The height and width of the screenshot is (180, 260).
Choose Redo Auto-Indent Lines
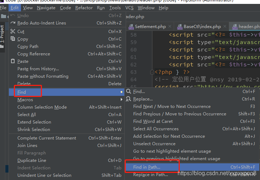click(66, 23)
